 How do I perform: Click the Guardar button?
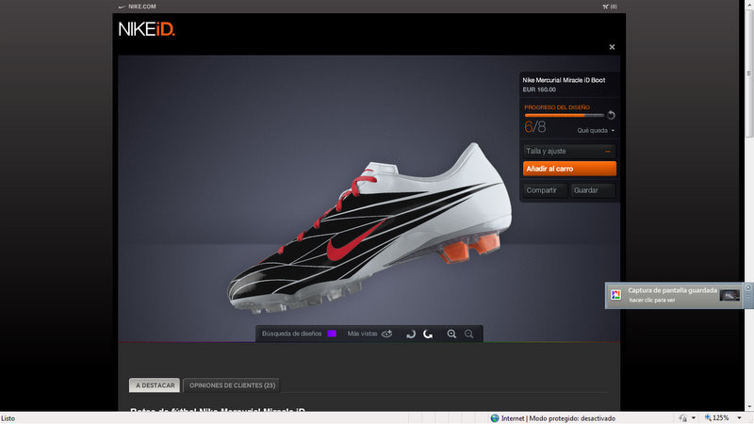point(593,190)
